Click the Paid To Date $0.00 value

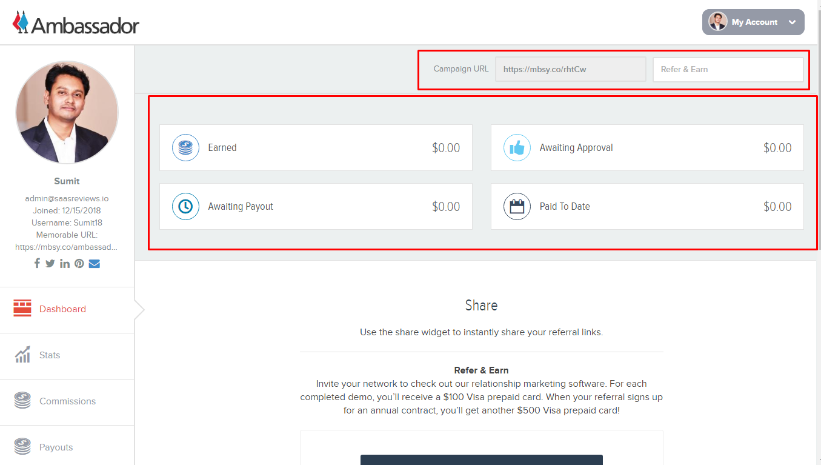(x=777, y=207)
